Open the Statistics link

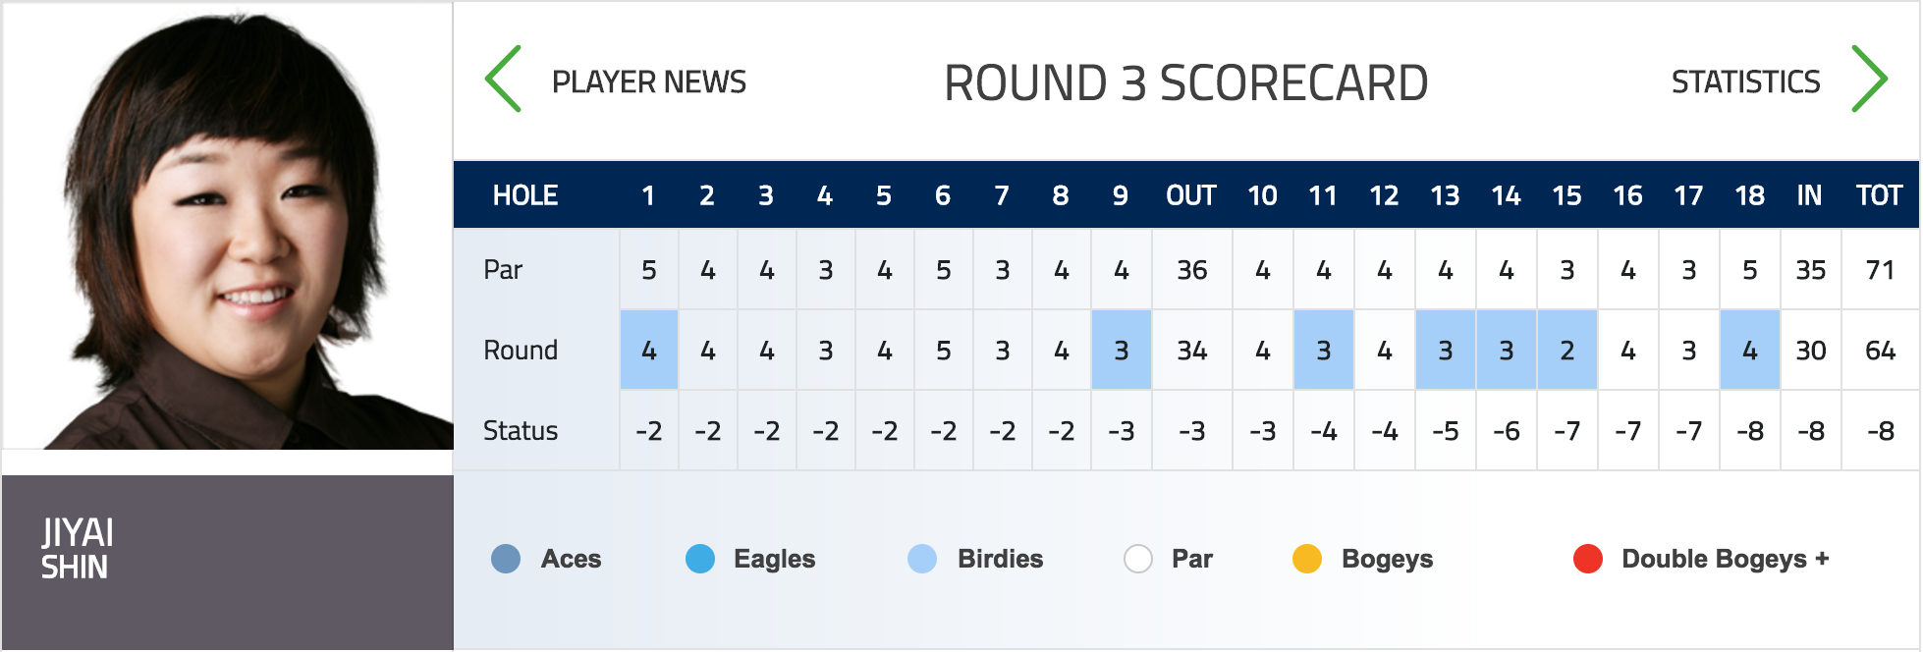[1745, 81]
